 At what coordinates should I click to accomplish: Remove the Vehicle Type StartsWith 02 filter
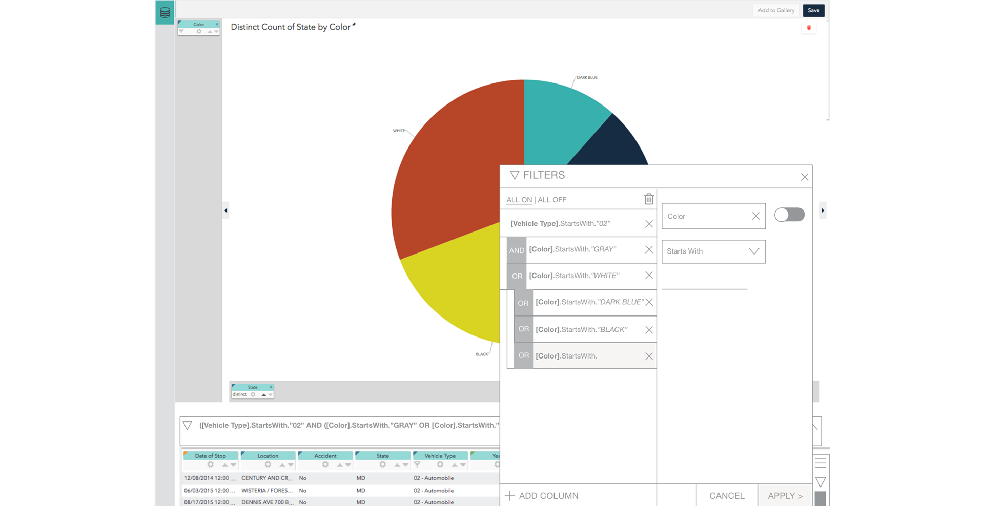(649, 224)
